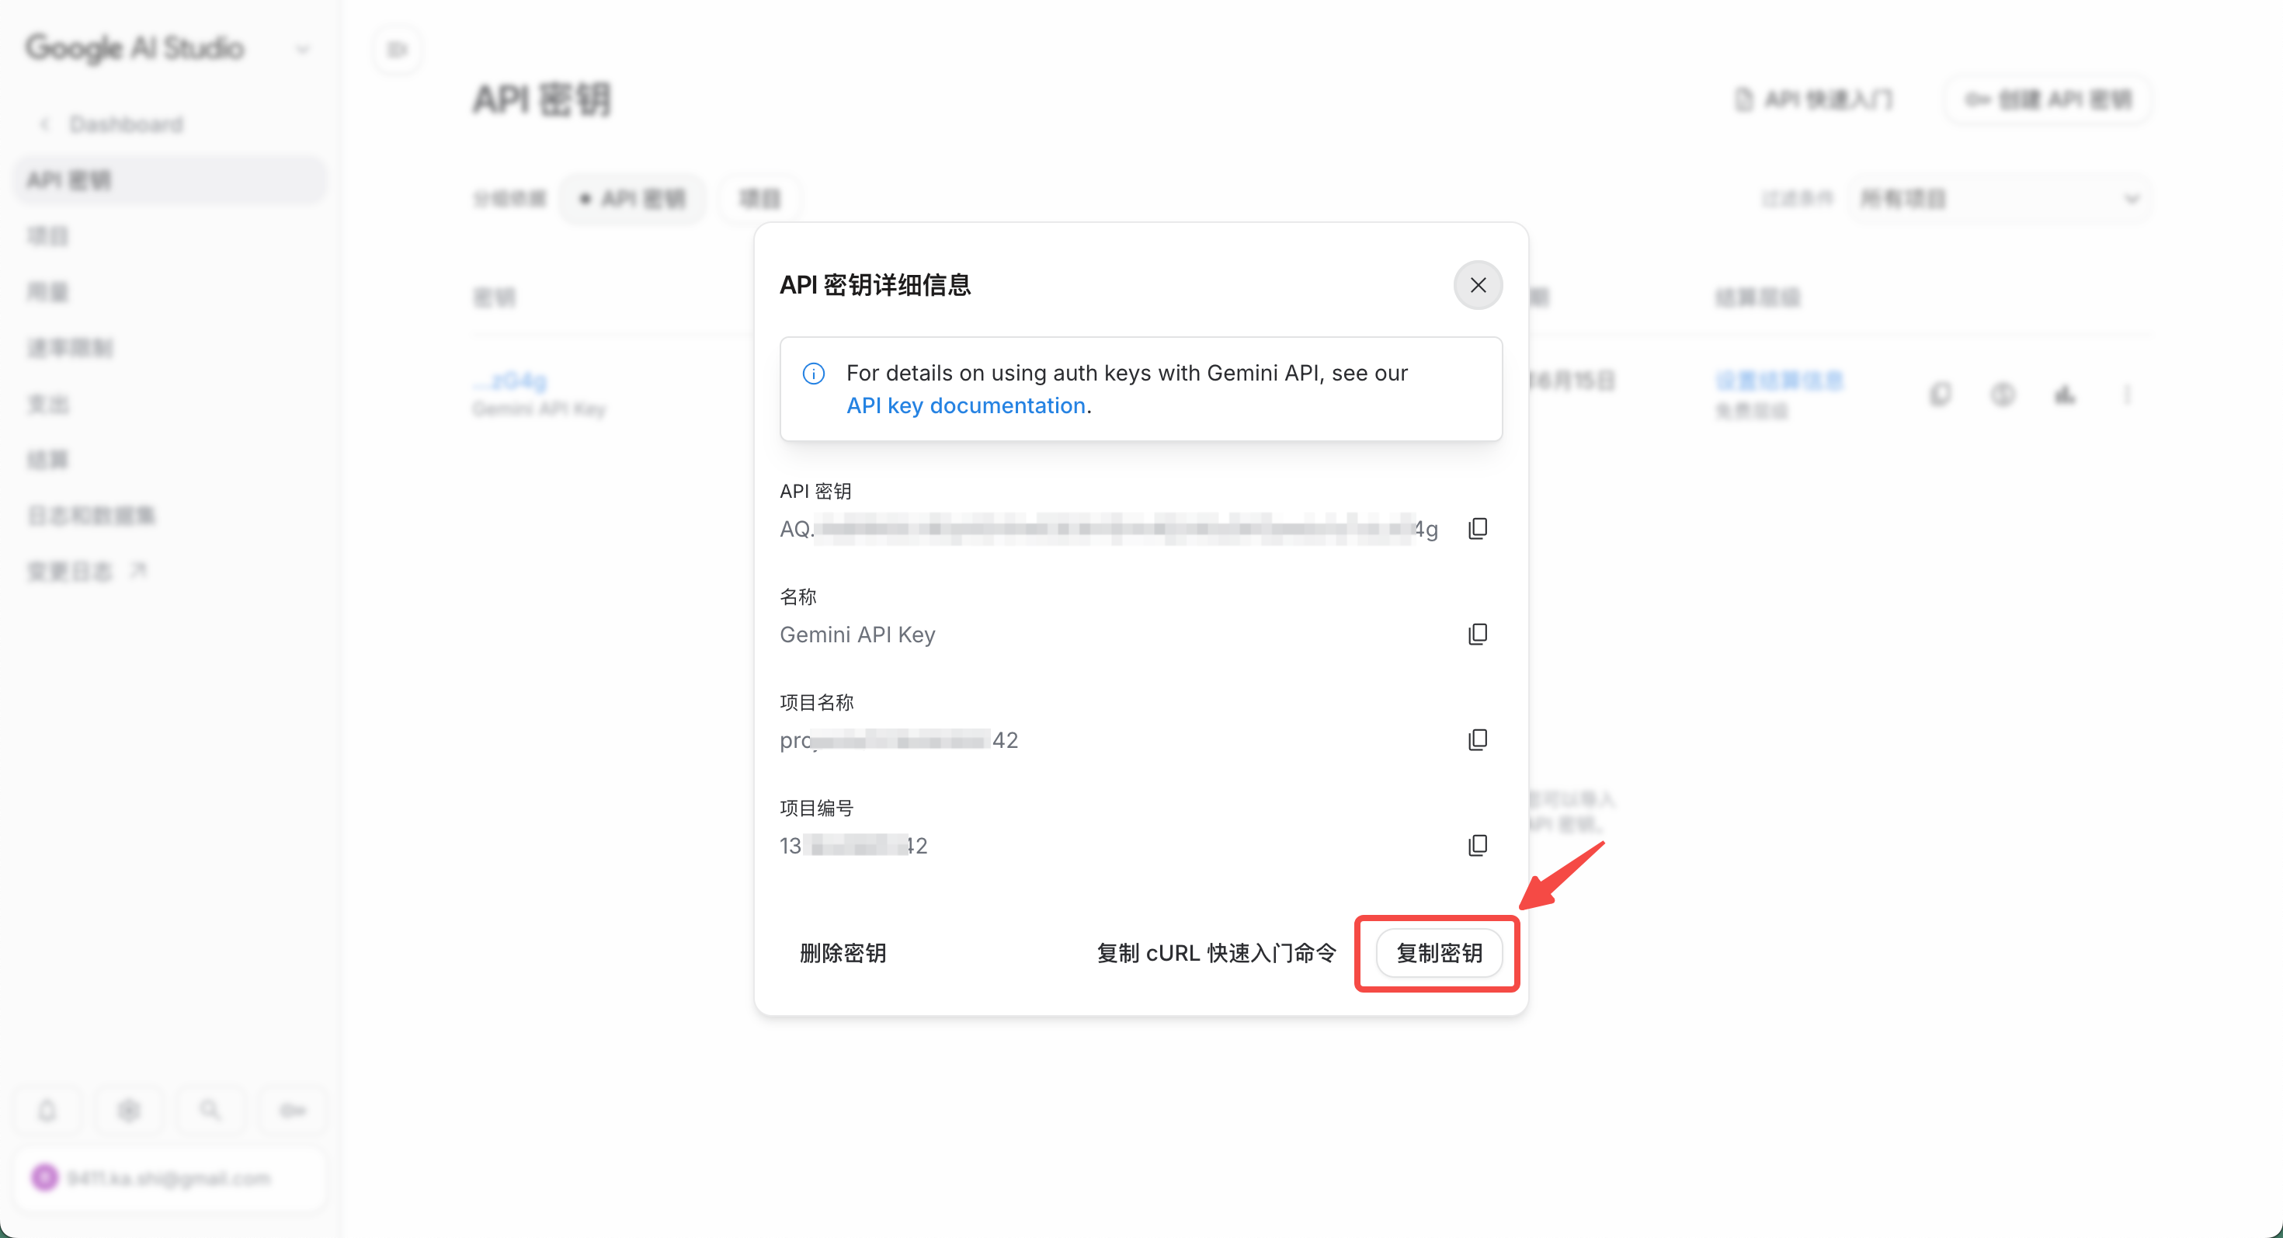Open the more options menu in key row

tap(2127, 394)
